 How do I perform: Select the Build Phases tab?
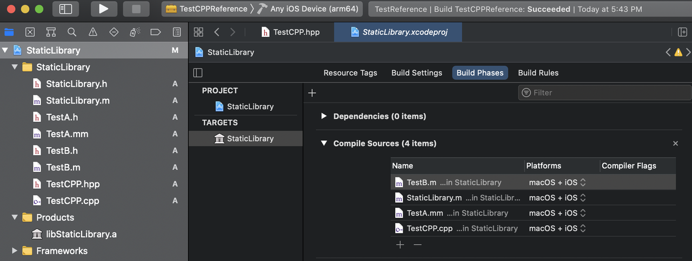pyautogui.click(x=480, y=73)
